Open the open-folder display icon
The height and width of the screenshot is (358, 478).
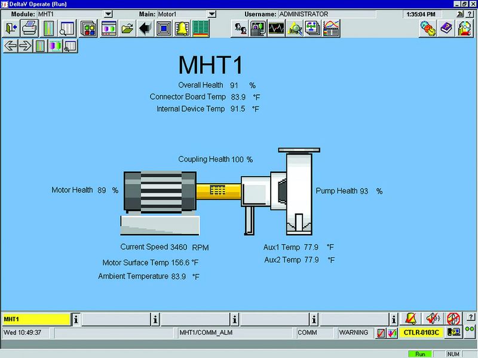point(127,29)
